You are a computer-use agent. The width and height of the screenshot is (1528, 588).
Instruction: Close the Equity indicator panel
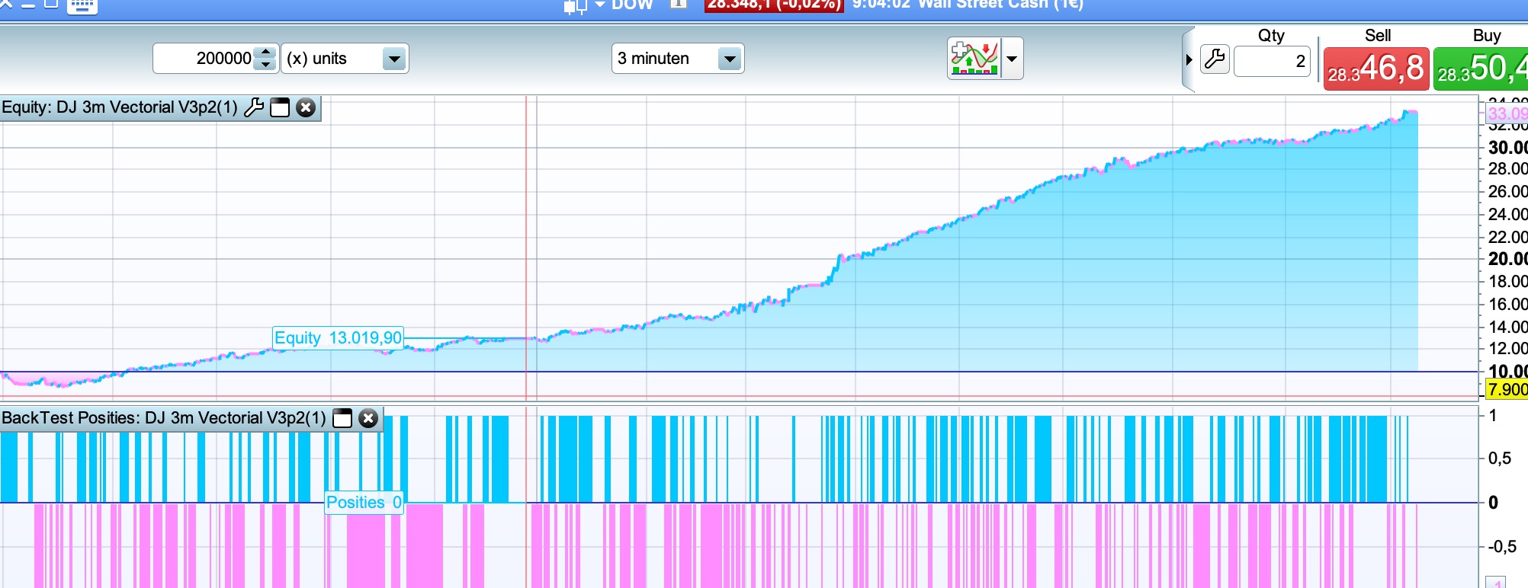(x=306, y=107)
